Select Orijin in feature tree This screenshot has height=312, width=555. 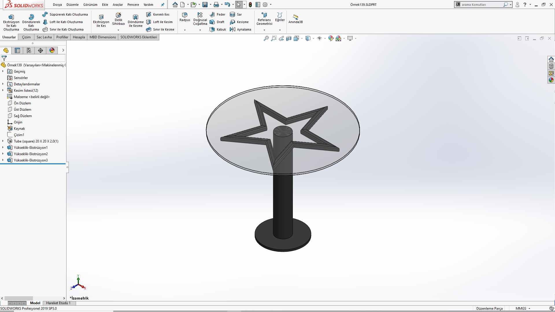(15, 122)
